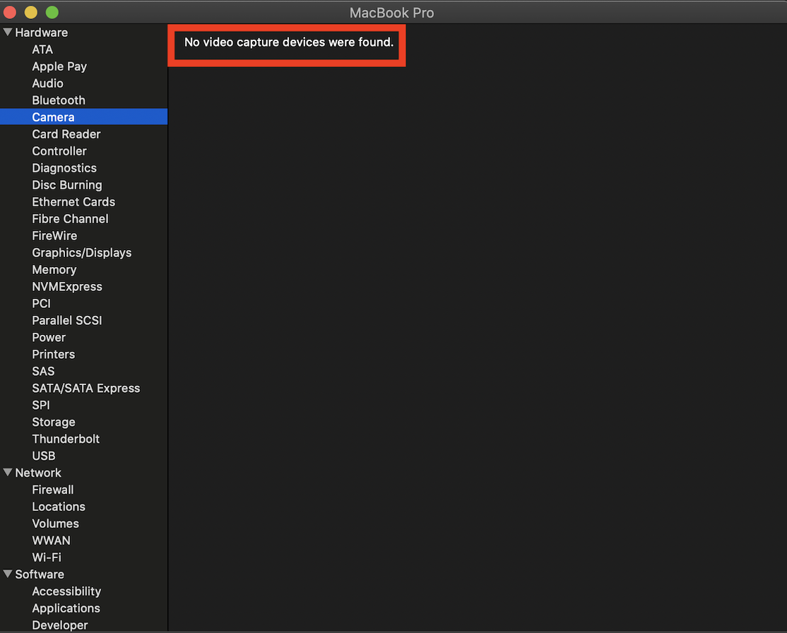Select Memory in the sidebar
787x633 pixels.
click(54, 270)
